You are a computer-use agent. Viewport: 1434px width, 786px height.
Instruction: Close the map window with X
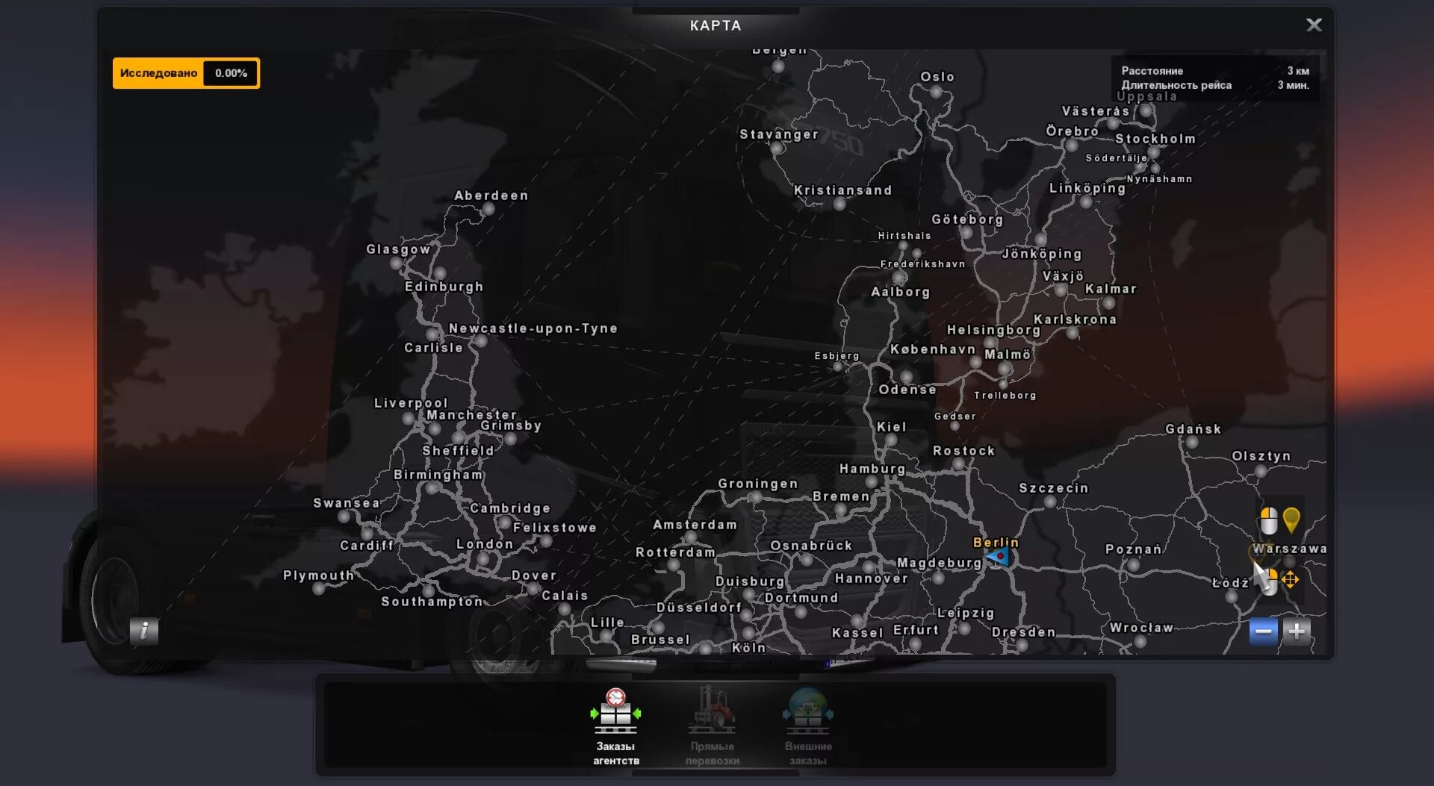coord(1314,25)
